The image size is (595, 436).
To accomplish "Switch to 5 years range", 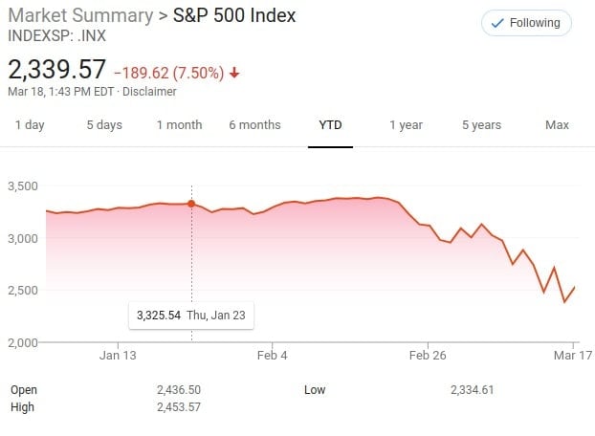I will coord(481,125).
